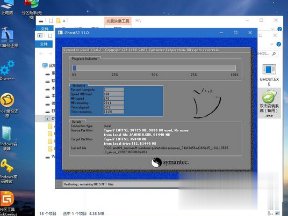Click the 'Speed (MB/min)' statistic label
288x216 pixels.
pos(82,94)
